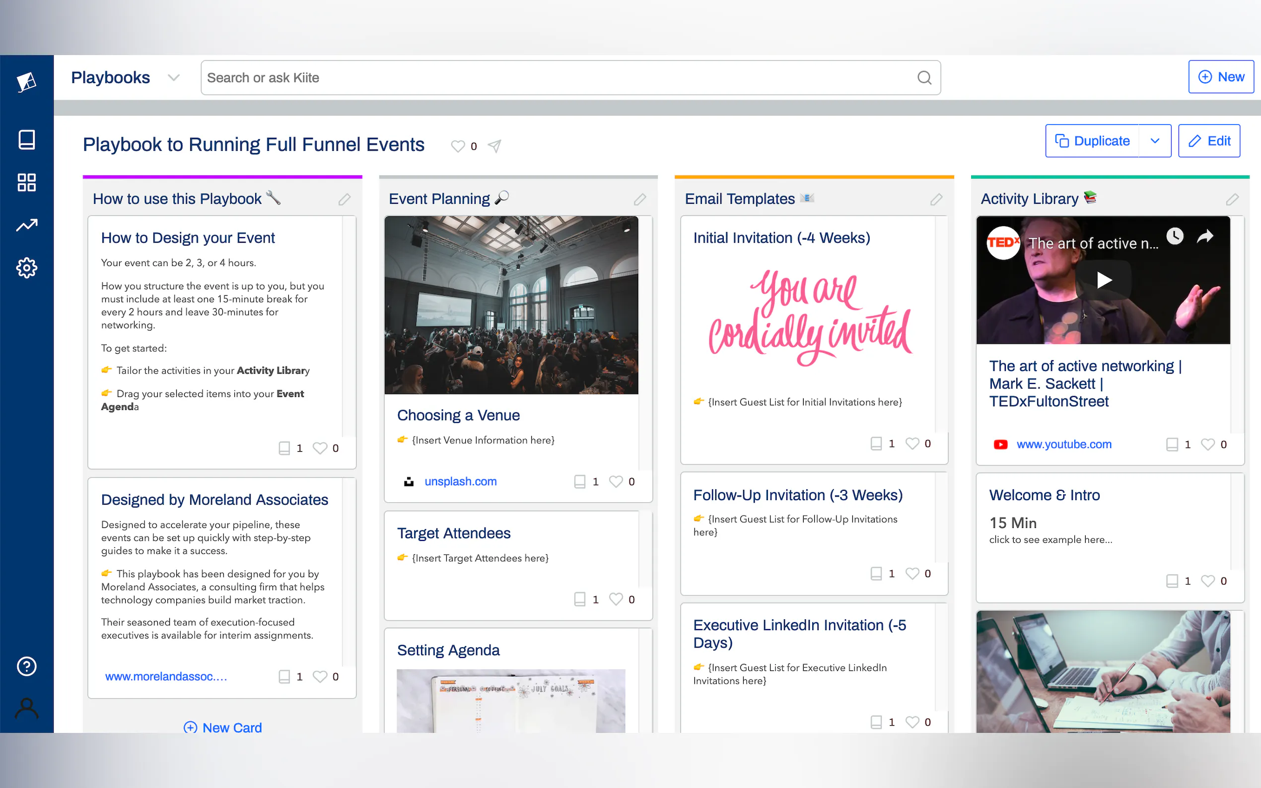Open the dashboard grid icon in sidebar

click(27, 183)
